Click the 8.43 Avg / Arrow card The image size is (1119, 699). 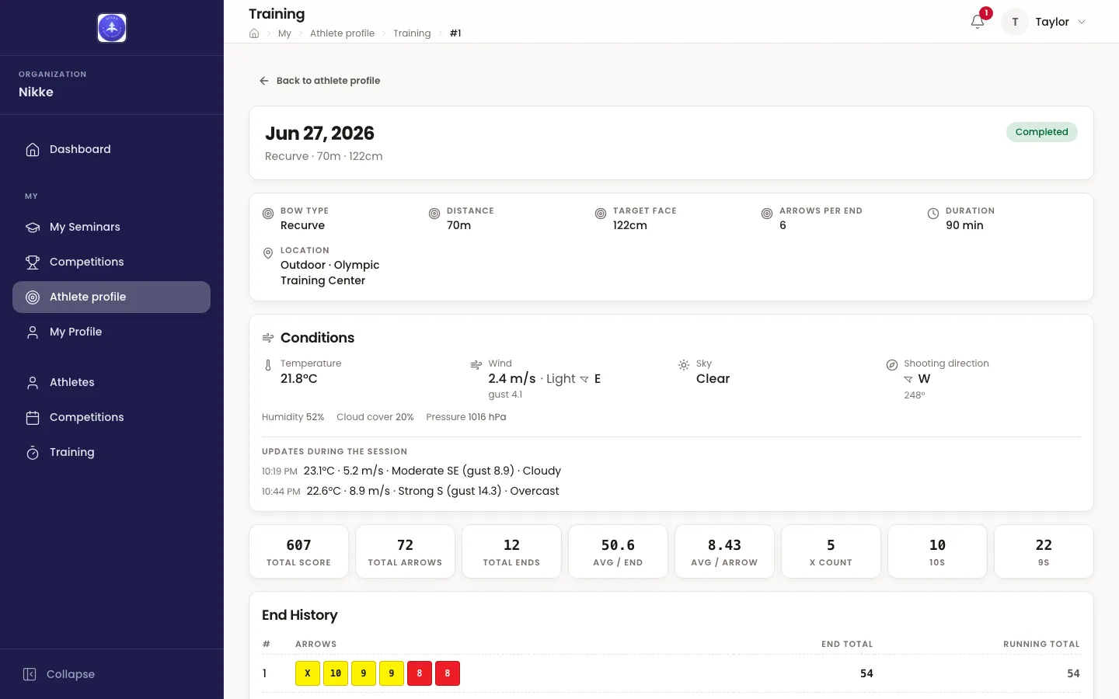tap(724, 551)
